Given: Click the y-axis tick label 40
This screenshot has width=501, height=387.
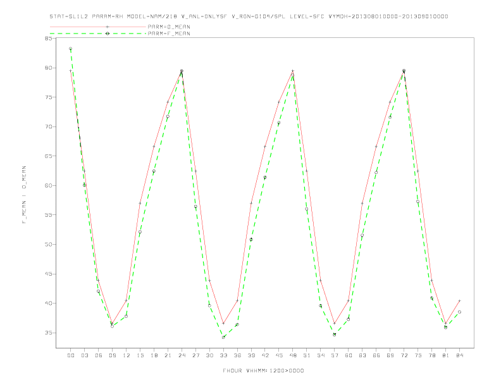Looking at the screenshot, I should [49, 303].
